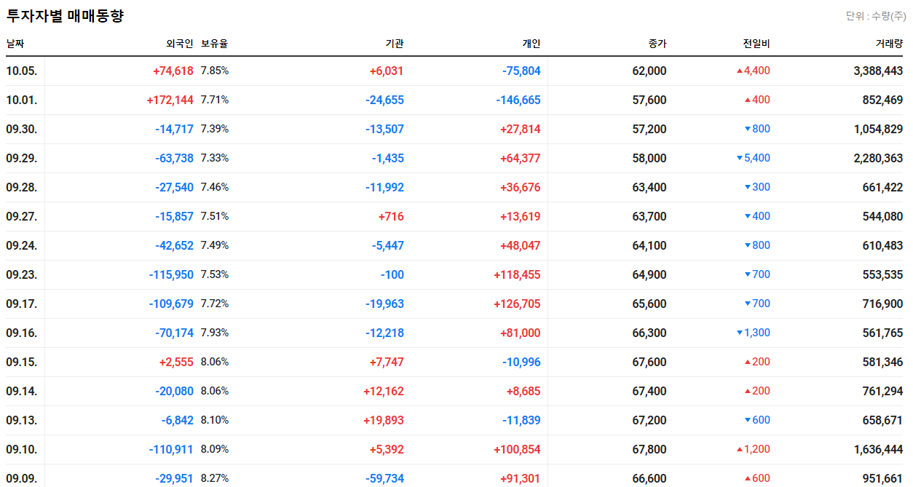Viewport: 913px width, 487px height.
Task: Select the 09.29. date cell
Action: pos(22,158)
